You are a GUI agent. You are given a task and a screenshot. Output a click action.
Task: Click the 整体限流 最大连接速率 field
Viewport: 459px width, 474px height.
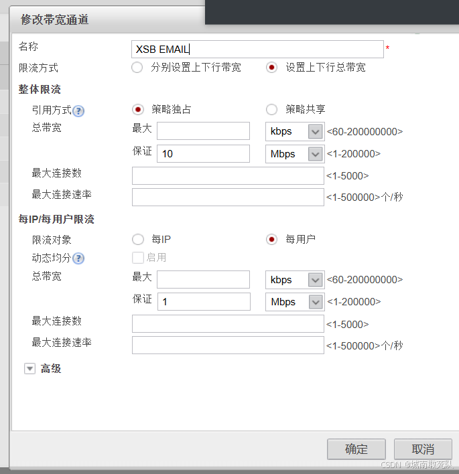tap(228, 197)
